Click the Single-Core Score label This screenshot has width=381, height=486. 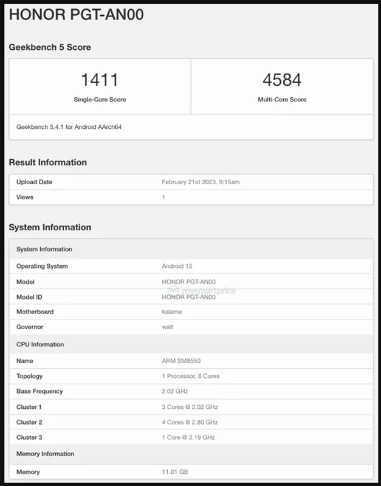click(x=100, y=100)
